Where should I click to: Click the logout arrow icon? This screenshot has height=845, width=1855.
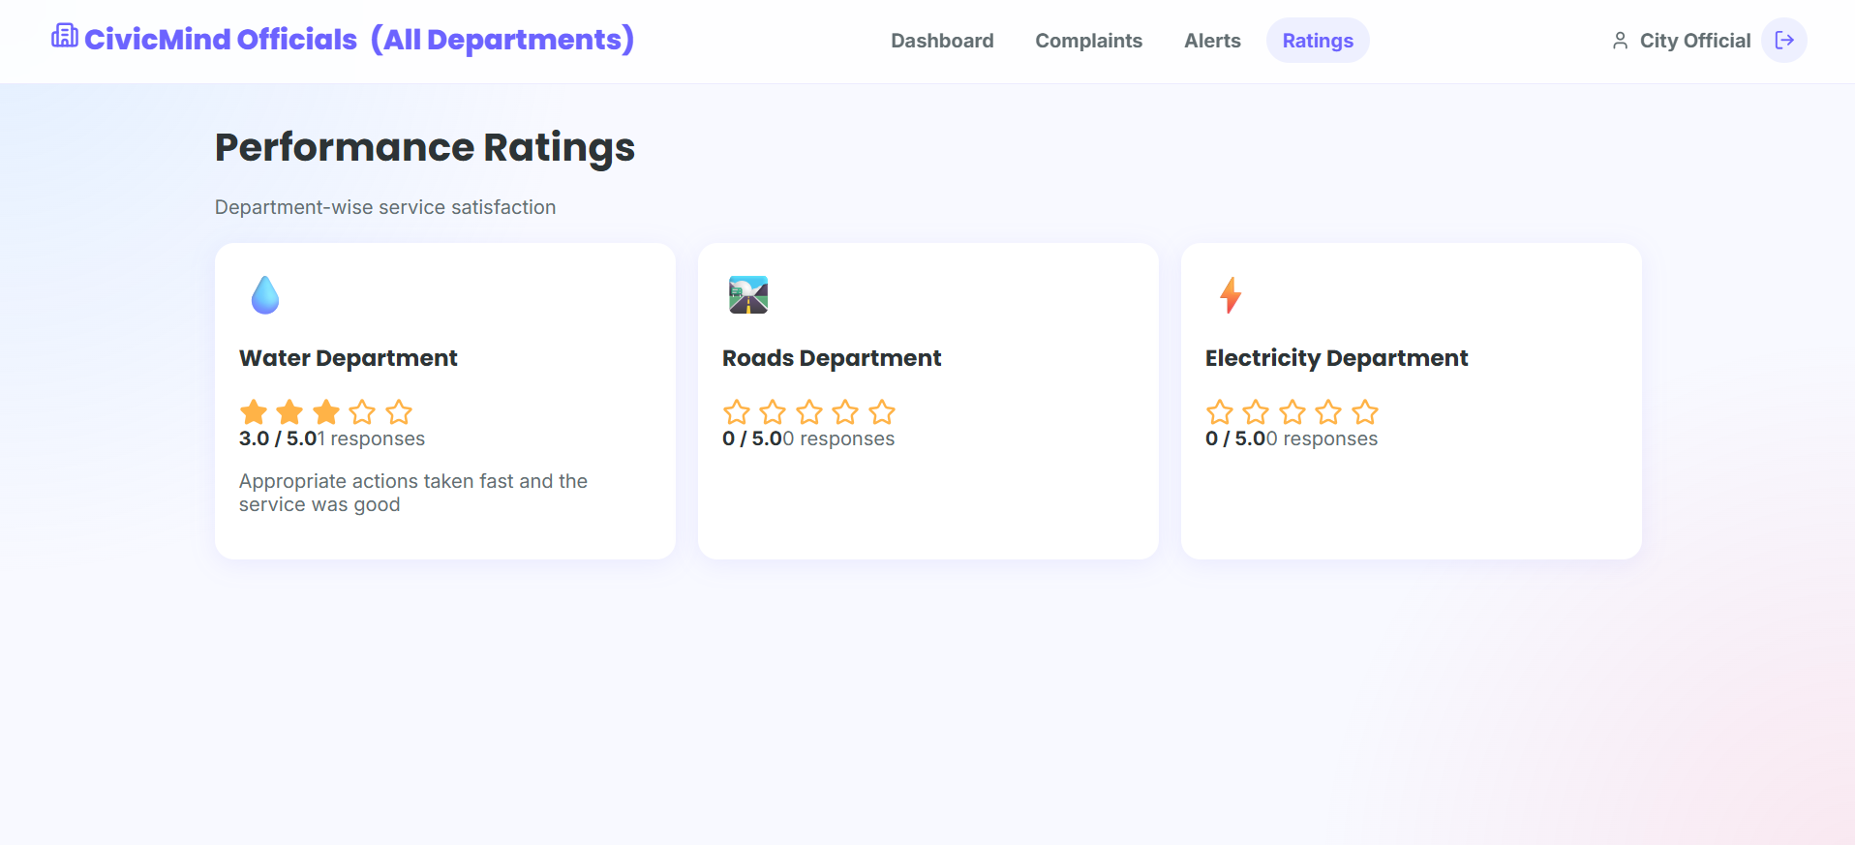pos(1783,41)
